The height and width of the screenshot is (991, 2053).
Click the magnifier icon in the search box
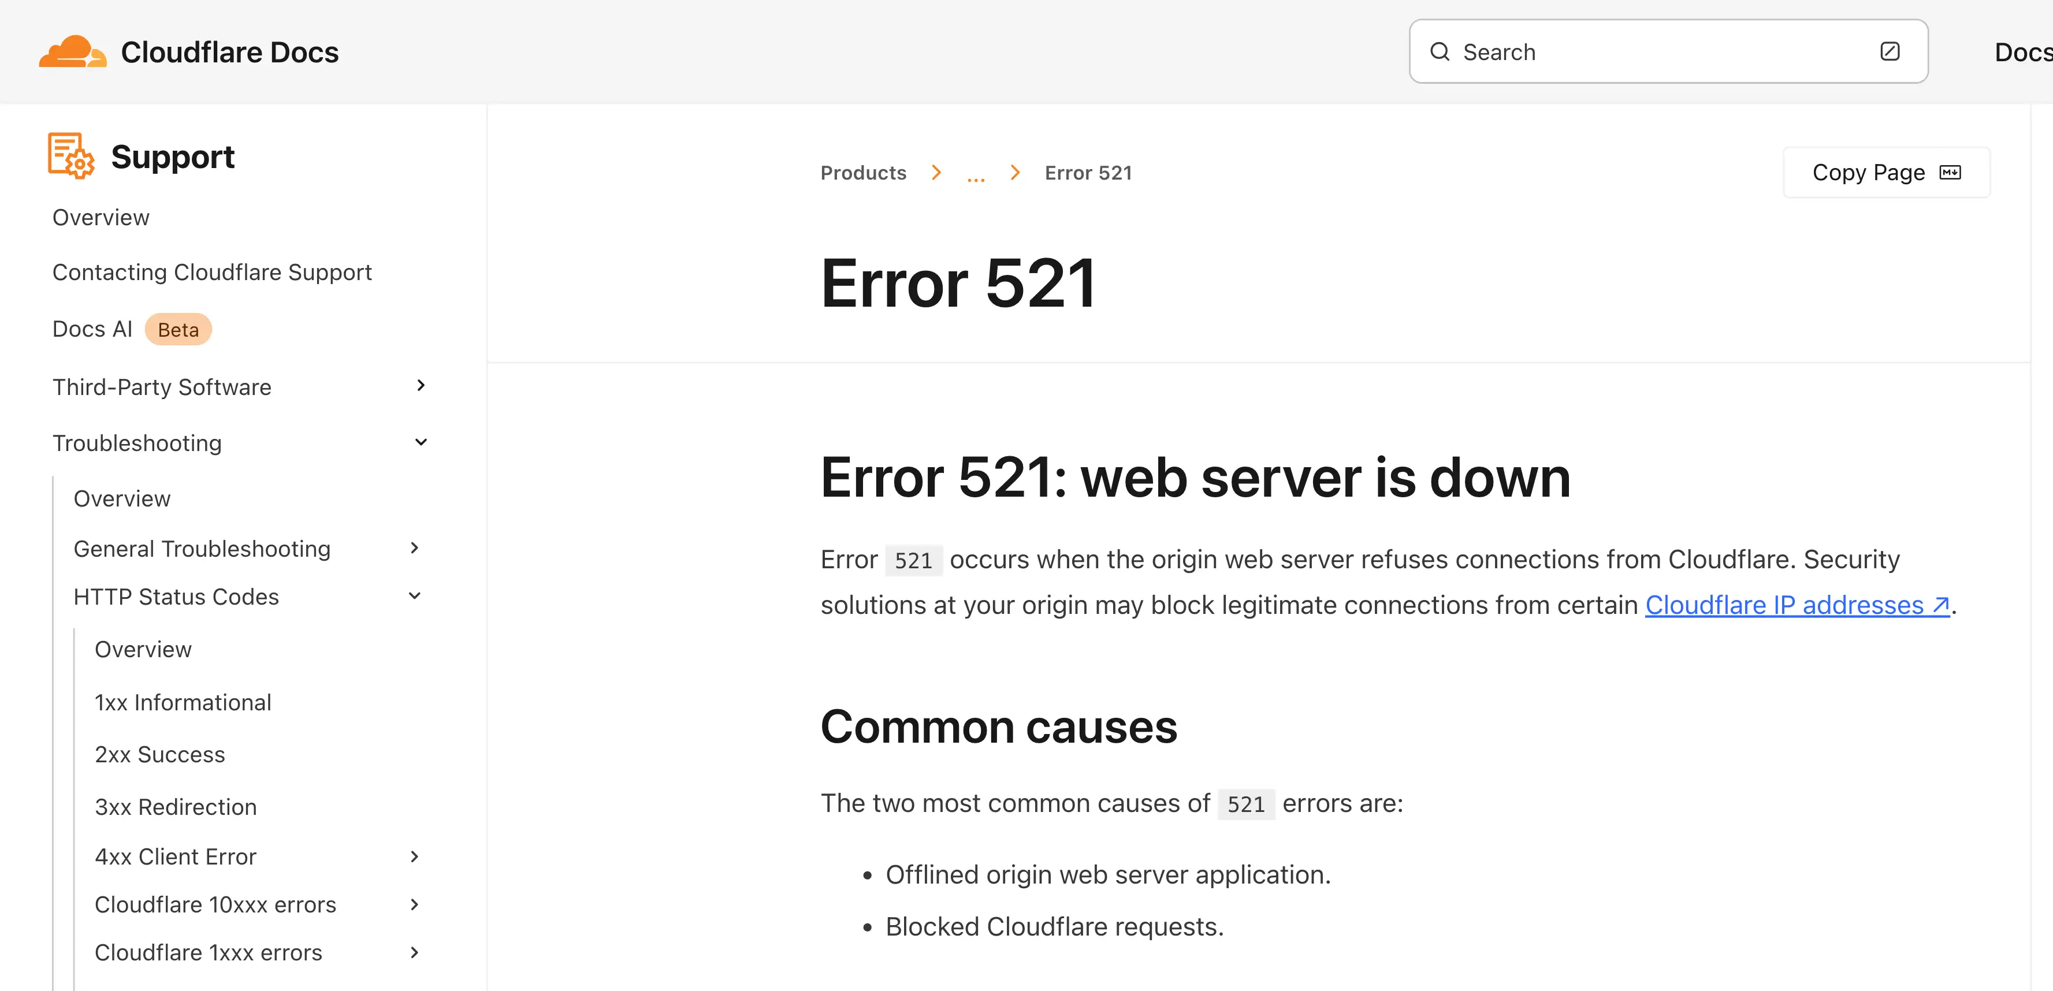tap(1440, 52)
